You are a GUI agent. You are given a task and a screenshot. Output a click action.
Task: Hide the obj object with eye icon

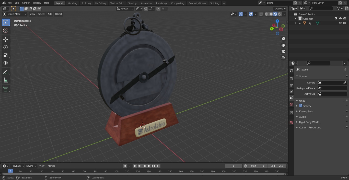(x=340, y=23)
